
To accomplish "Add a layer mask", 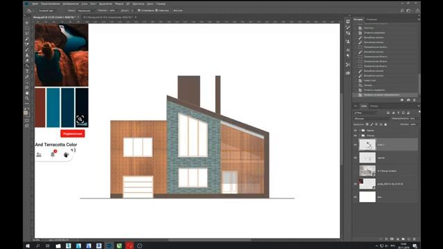I will coord(392,239).
